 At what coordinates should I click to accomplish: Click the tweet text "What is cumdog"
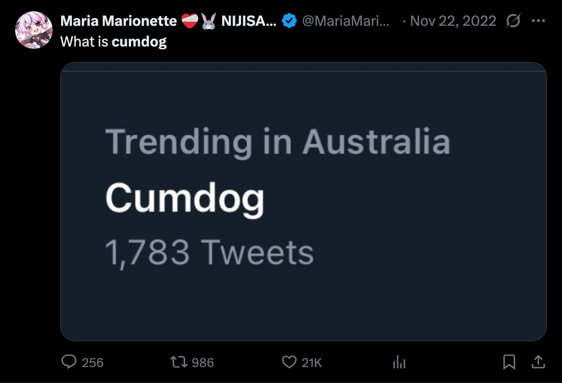[x=113, y=42]
